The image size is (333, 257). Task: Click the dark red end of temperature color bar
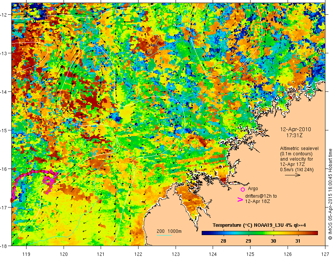(x=315, y=233)
